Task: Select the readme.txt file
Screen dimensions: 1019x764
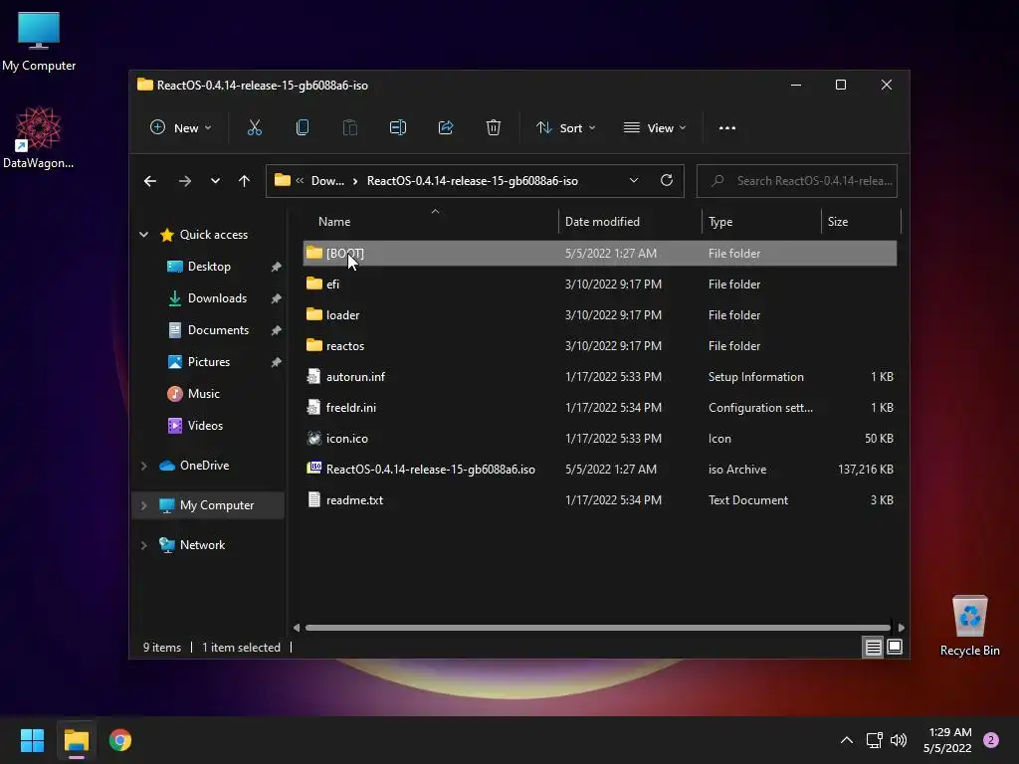Action: pyautogui.click(x=600, y=500)
